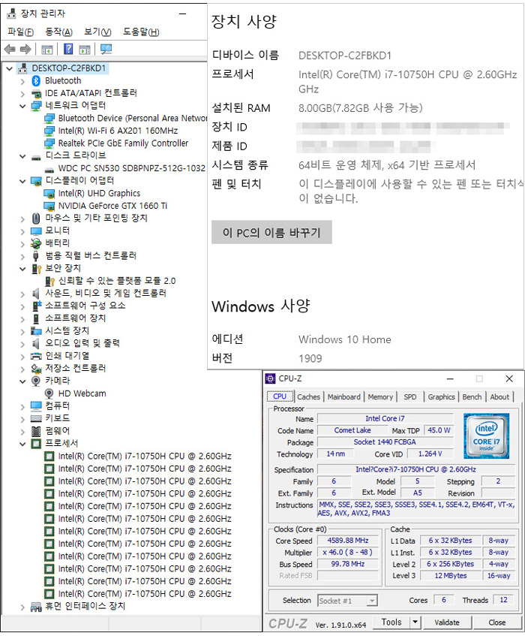525x636 pixels.
Task: Click the Windows 10 Home edition text
Action: click(345, 339)
